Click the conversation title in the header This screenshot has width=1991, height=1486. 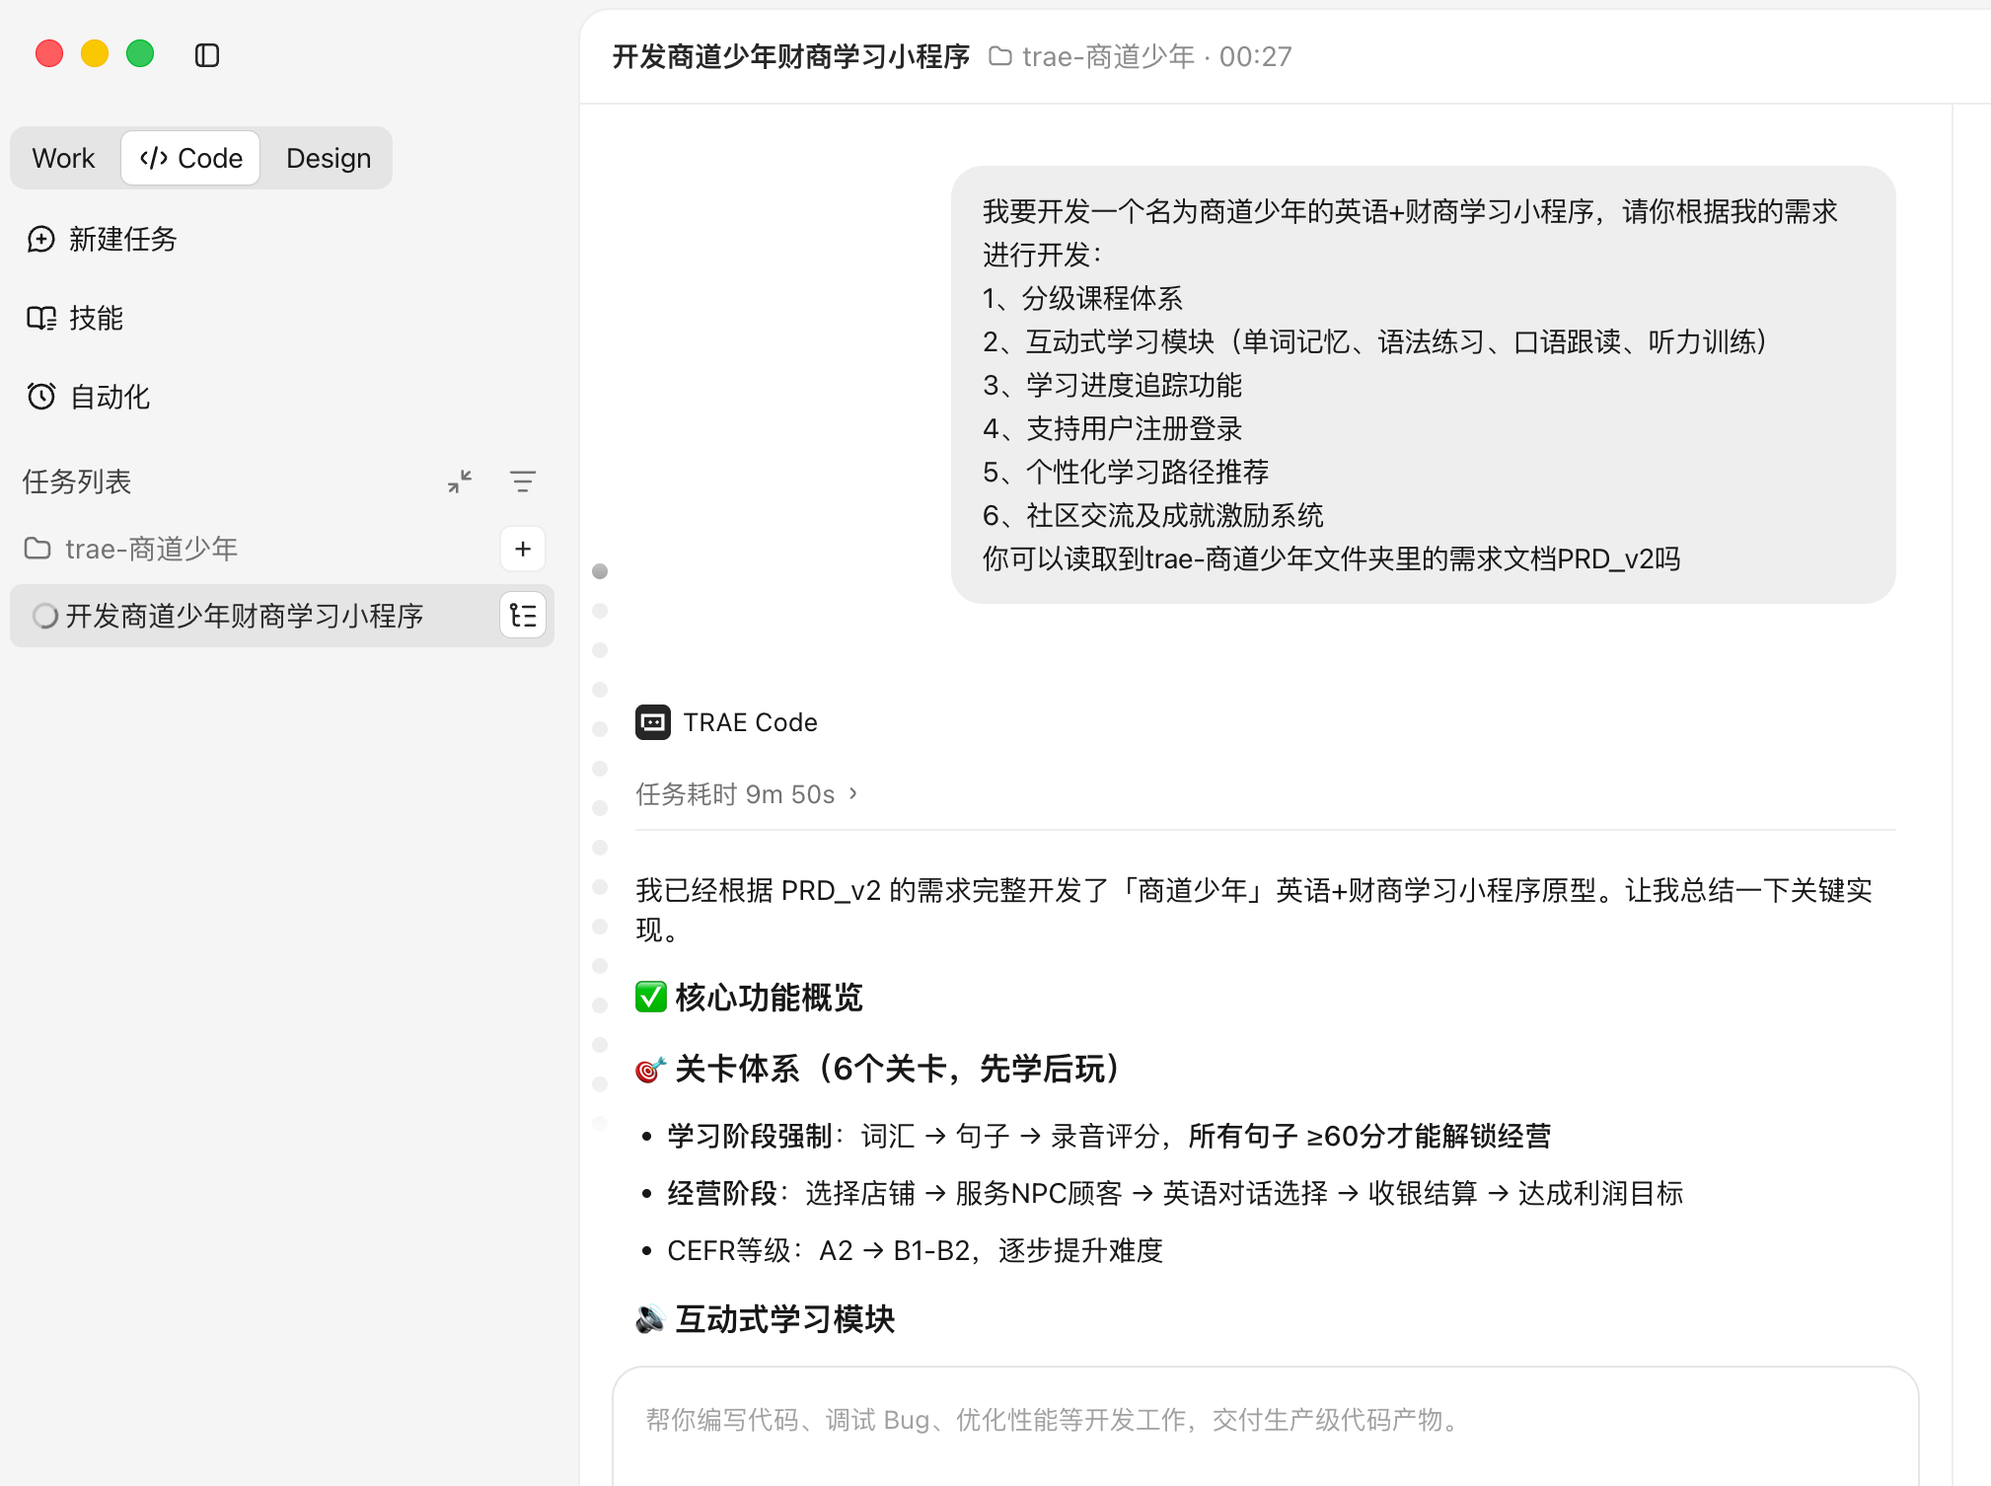(x=790, y=57)
